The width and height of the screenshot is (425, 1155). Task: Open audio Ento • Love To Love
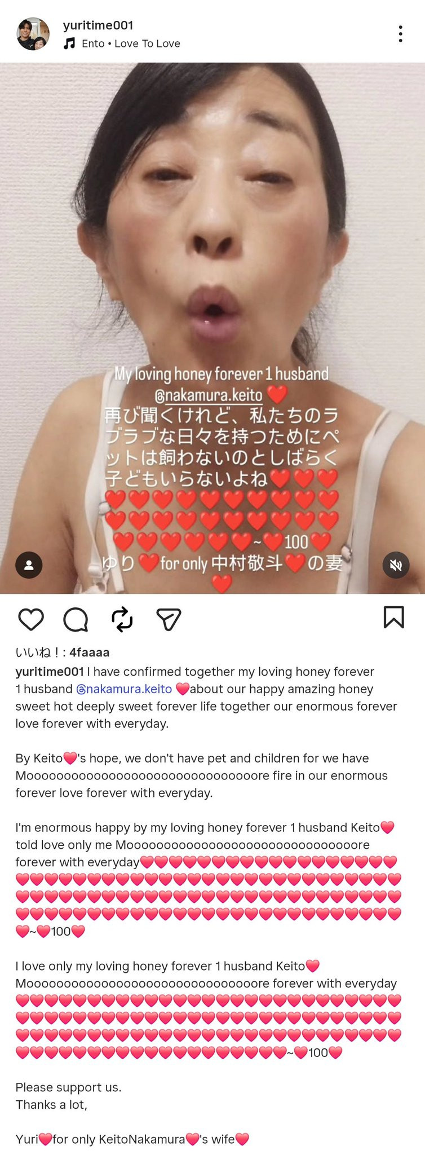(131, 43)
